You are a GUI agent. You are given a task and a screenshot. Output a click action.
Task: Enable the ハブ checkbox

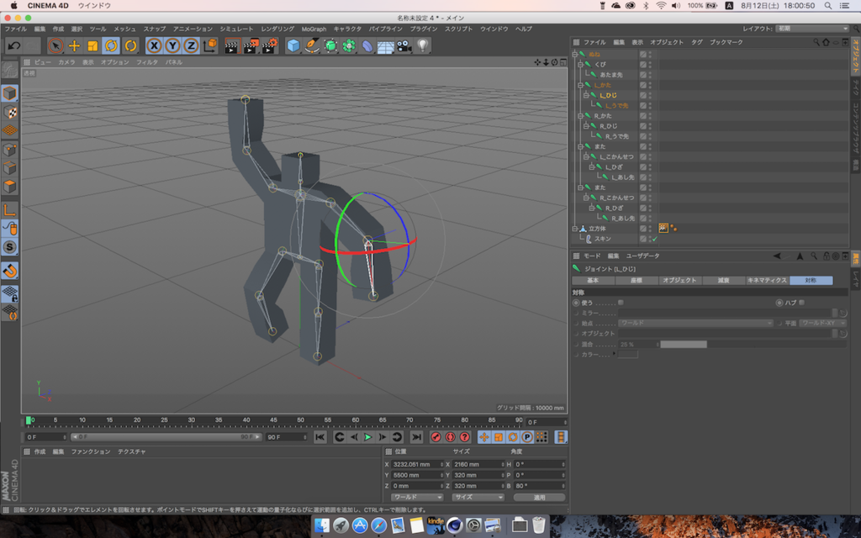[x=801, y=303]
